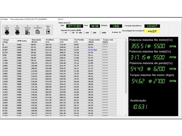Click the Torque motor (Kgm) column header
182x136 pixels.
(95, 41)
